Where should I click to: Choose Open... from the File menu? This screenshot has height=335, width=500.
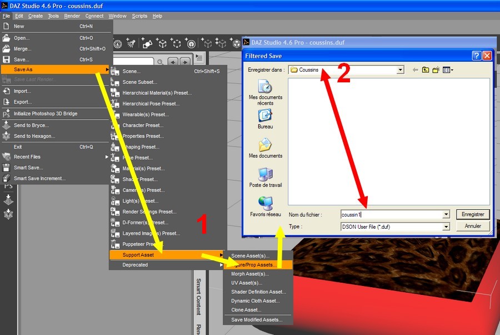coord(57,38)
